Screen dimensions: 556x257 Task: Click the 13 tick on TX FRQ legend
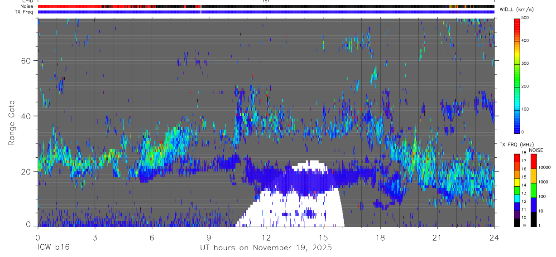524,194
